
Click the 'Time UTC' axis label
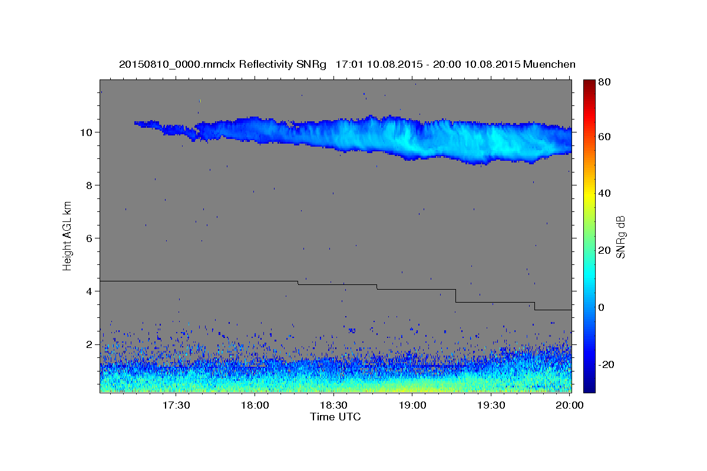coord(335,417)
